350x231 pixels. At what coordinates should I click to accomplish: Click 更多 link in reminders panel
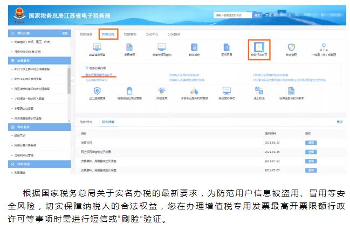click(340, 122)
